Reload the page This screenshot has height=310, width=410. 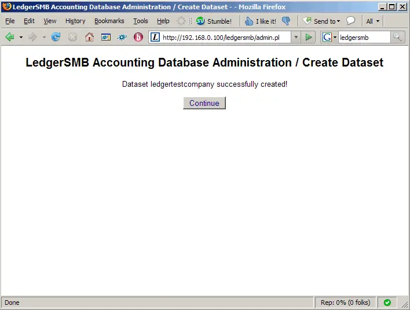[56, 37]
